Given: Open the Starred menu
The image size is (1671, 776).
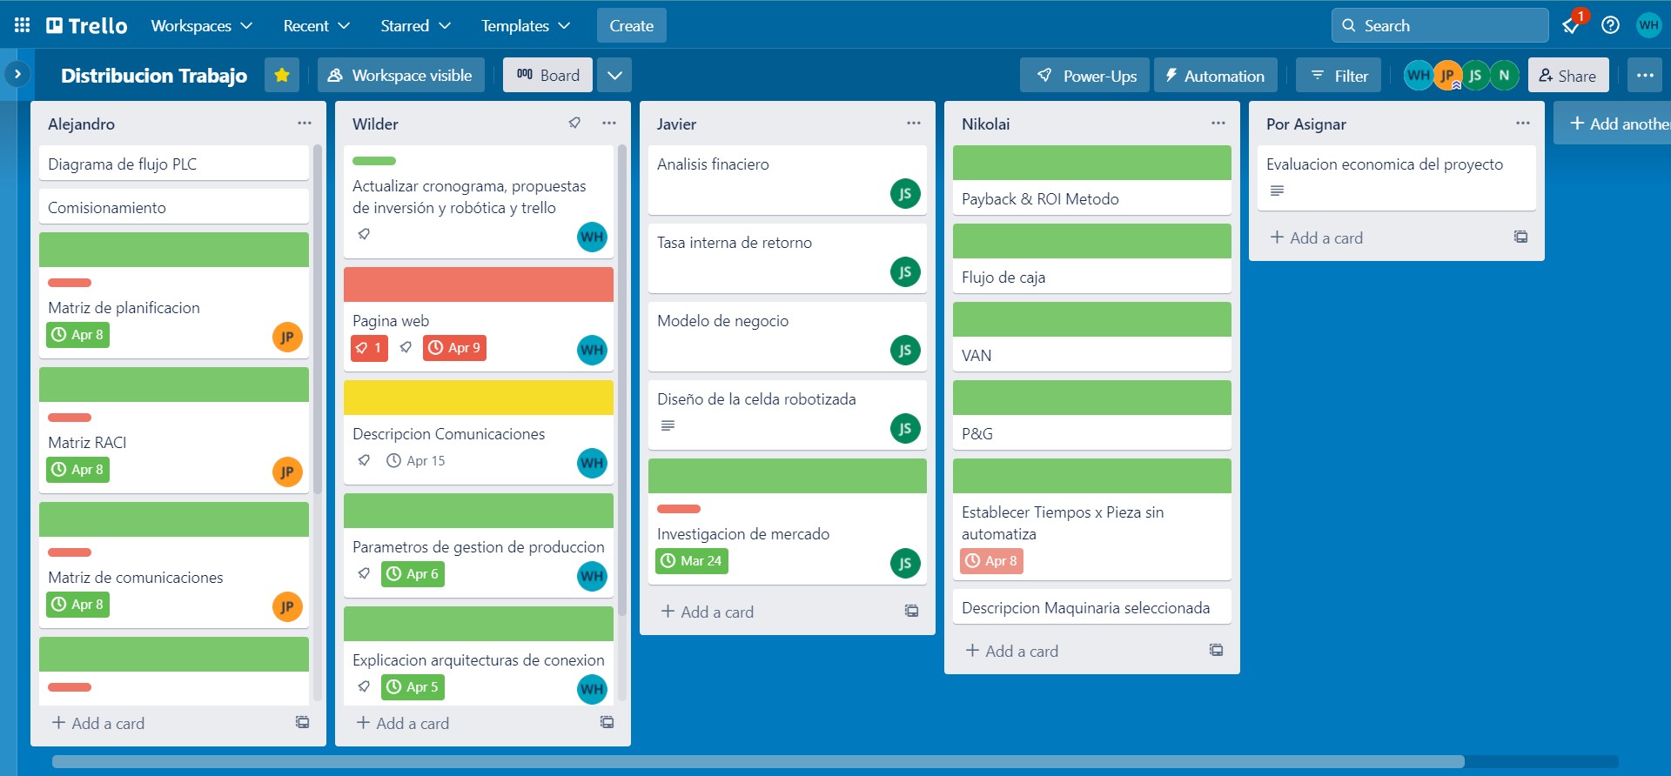Looking at the screenshot, I should (415, 25).
